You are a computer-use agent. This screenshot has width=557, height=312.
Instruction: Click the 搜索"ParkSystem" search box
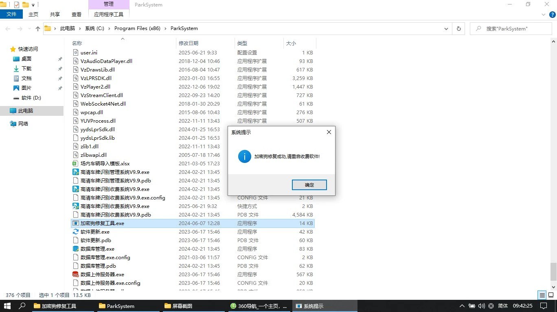(511, 28)
